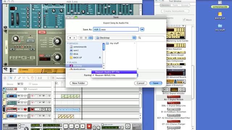Toggle the Loop On/Off checkbox
The width and height of the screenshot is (232, 130).
[x=103, y=125]
